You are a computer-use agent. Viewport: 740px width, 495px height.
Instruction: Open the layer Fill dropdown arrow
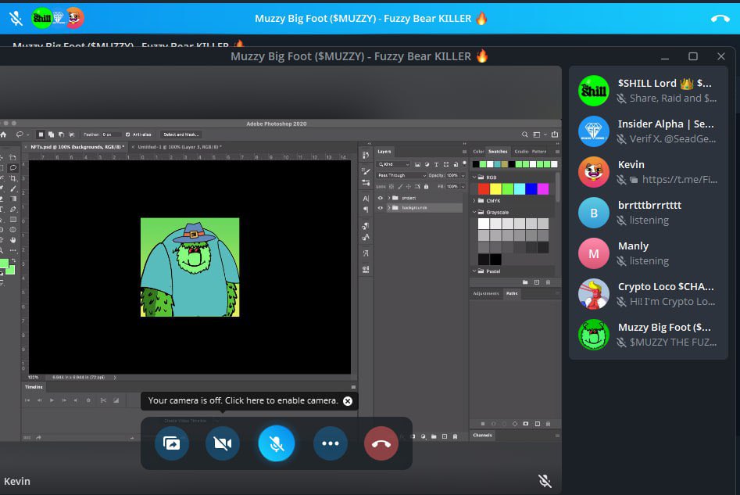pyautogui.click(x=463, y=187)
